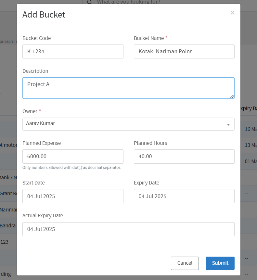This screenshot has width=257, height=280.
Task: Click the 'Only numbers allowed' hint text
Action: (71, 168)
